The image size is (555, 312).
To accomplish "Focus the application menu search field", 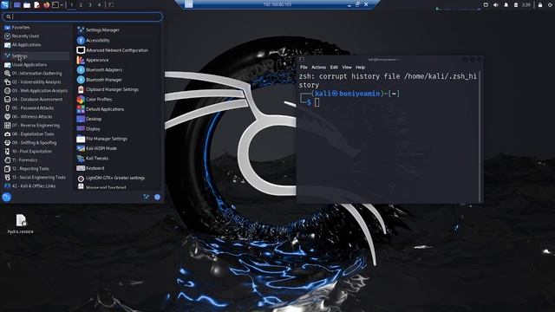I will coord(82,16).
